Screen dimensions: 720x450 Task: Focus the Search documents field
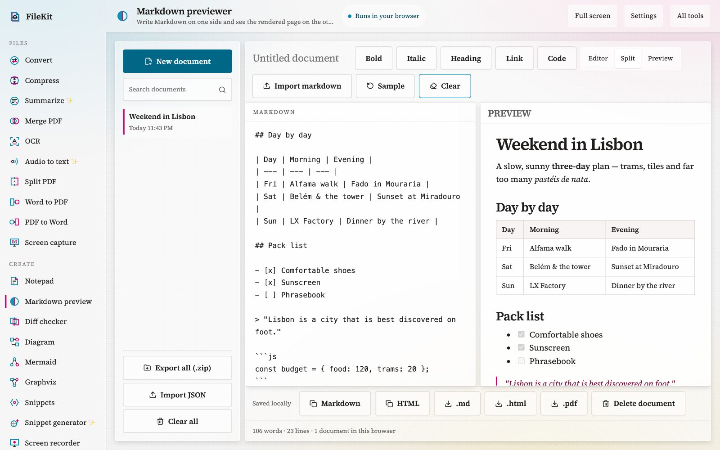tap(177, 90)
